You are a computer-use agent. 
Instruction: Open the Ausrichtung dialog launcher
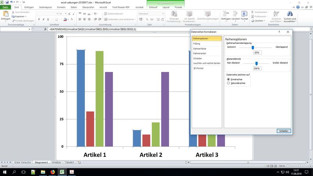(x=135, y=25)
